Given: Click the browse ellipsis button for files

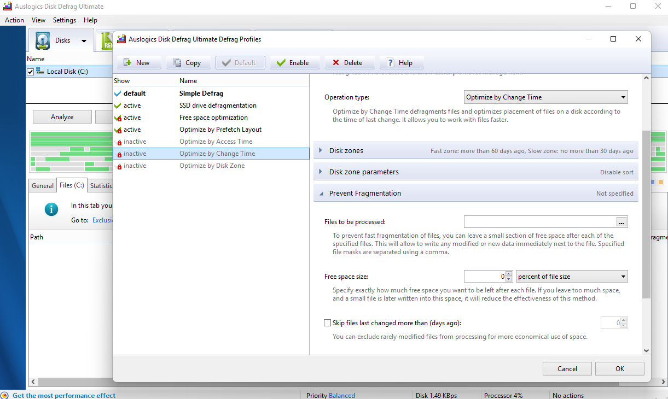Looking at the screenshot, I should pyautogui.click(x=621, y=222).
